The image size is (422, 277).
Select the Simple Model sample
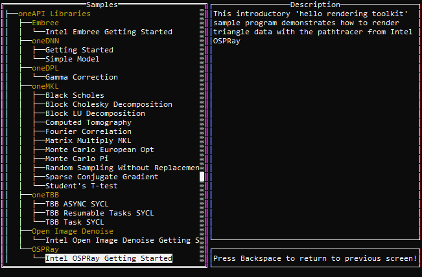coord(72,59)
